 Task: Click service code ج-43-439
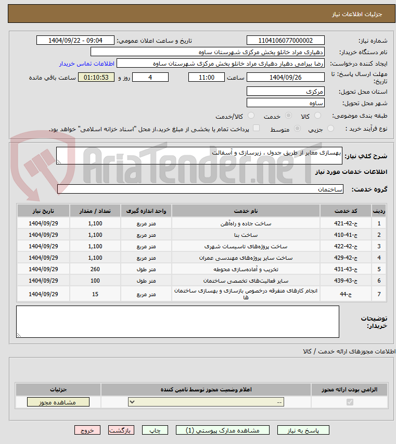point(346,281)
